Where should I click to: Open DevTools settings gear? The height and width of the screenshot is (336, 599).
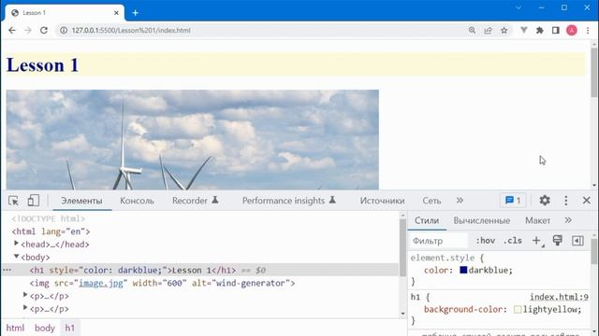pos(545,201)
